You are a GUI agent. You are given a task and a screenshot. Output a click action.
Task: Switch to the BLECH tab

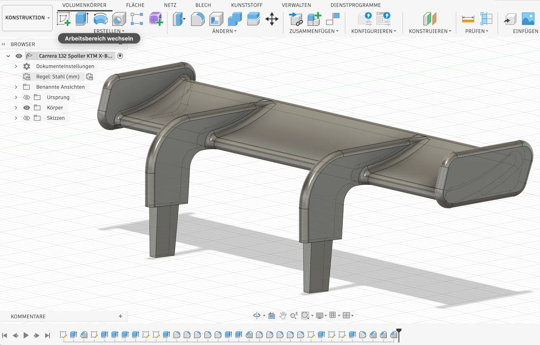(x=203, y=5)
